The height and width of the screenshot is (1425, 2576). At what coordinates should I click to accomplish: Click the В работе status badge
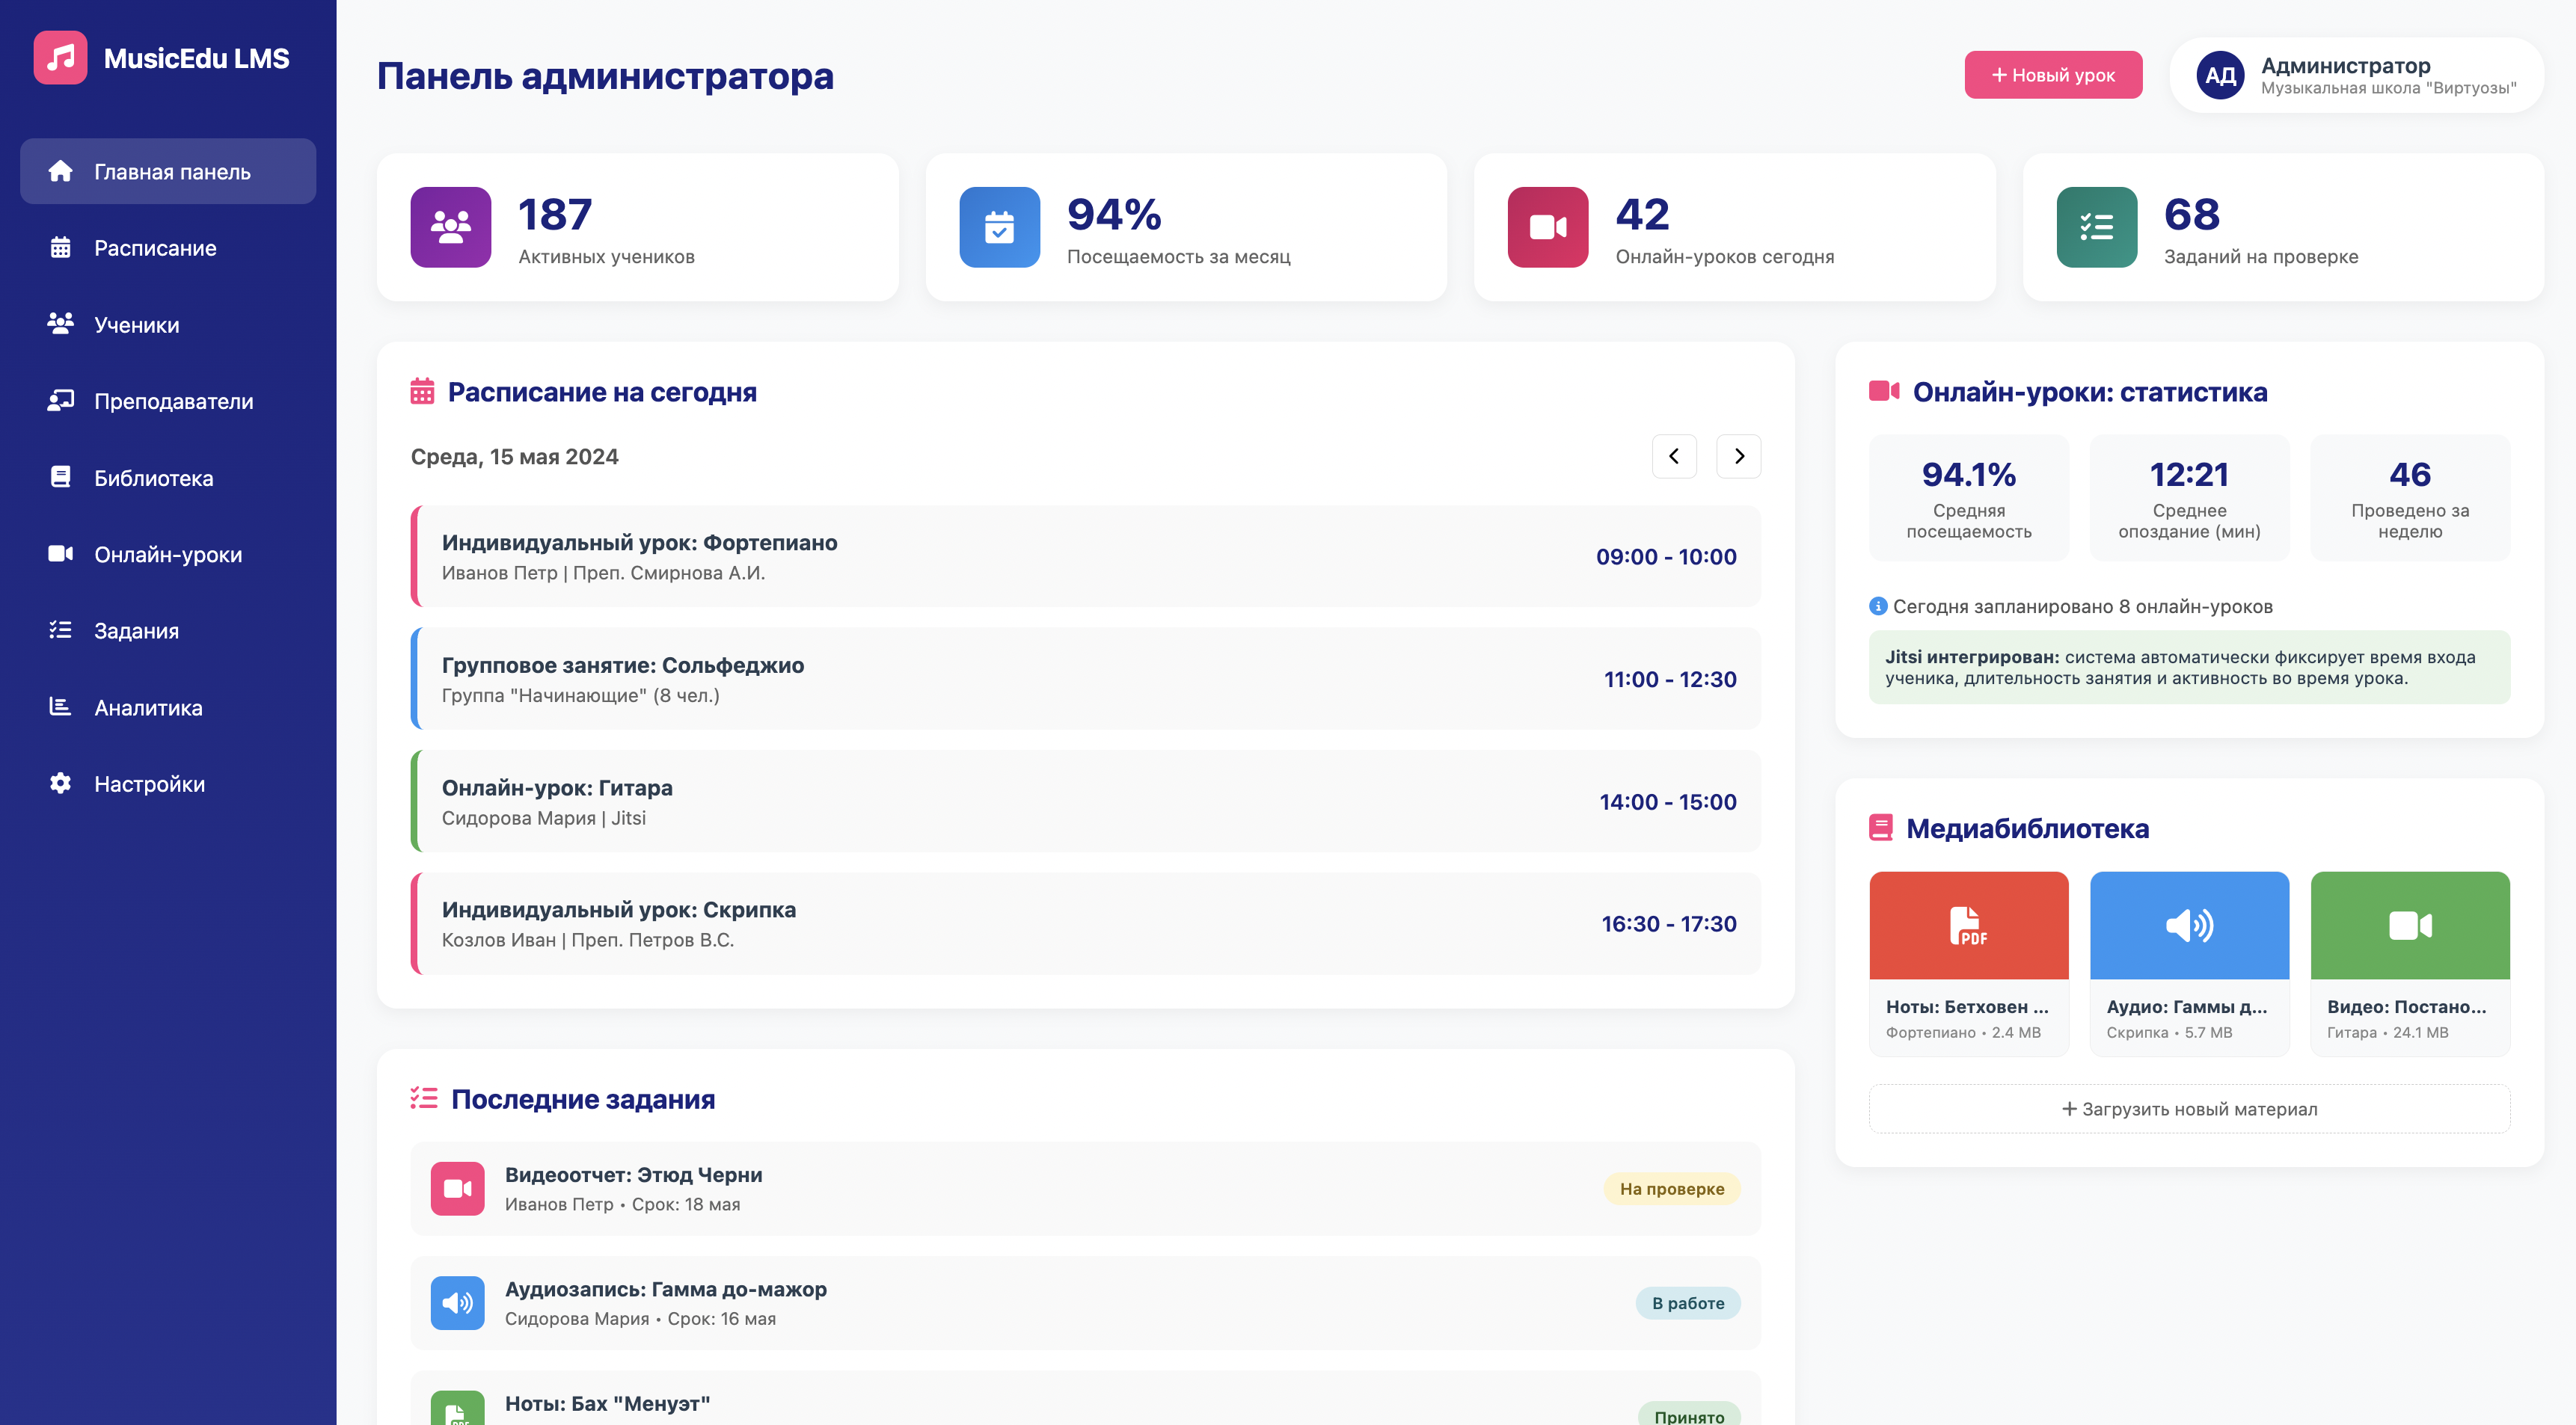point(1688,1303)
